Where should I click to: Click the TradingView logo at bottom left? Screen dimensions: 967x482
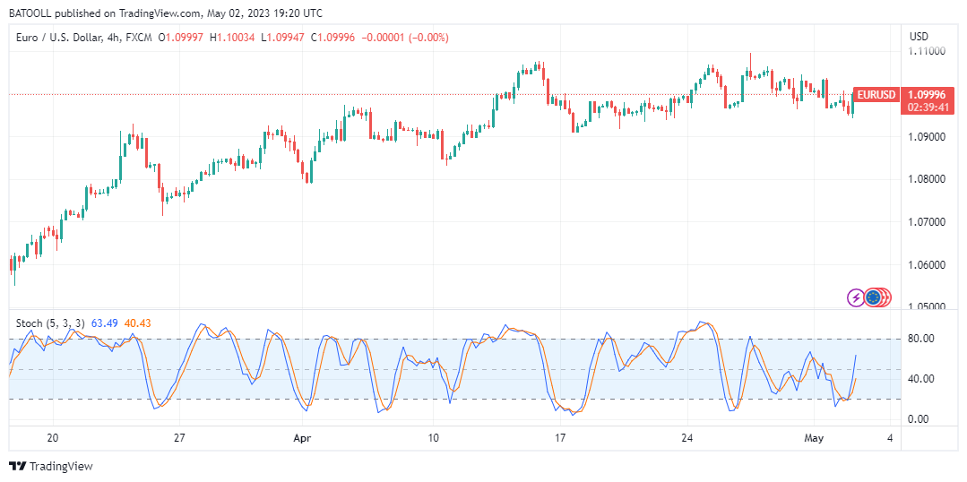click(50, 466)
